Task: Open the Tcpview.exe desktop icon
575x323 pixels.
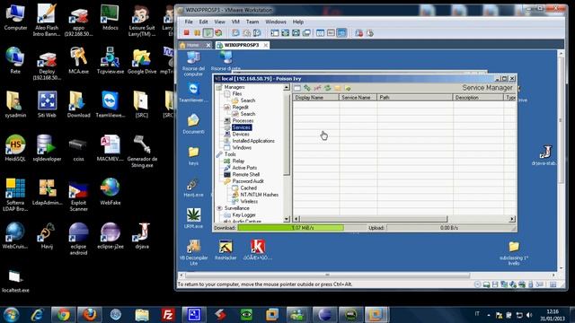Action: click(x=110, y=61)
